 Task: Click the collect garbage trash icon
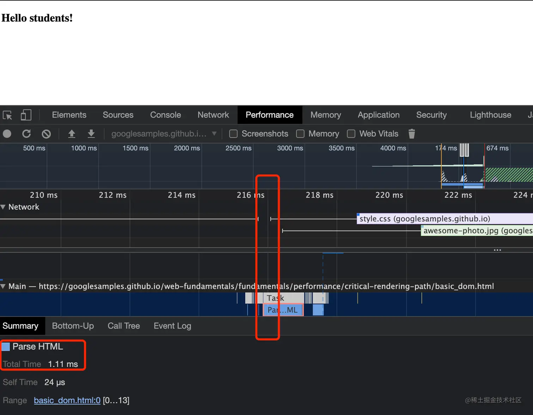411,134
